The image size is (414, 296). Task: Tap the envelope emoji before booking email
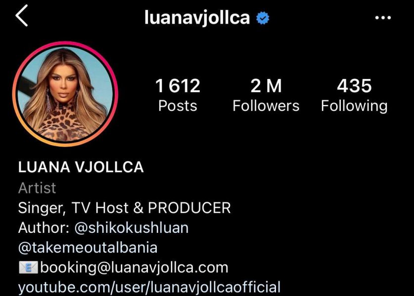tap(29, 267)
